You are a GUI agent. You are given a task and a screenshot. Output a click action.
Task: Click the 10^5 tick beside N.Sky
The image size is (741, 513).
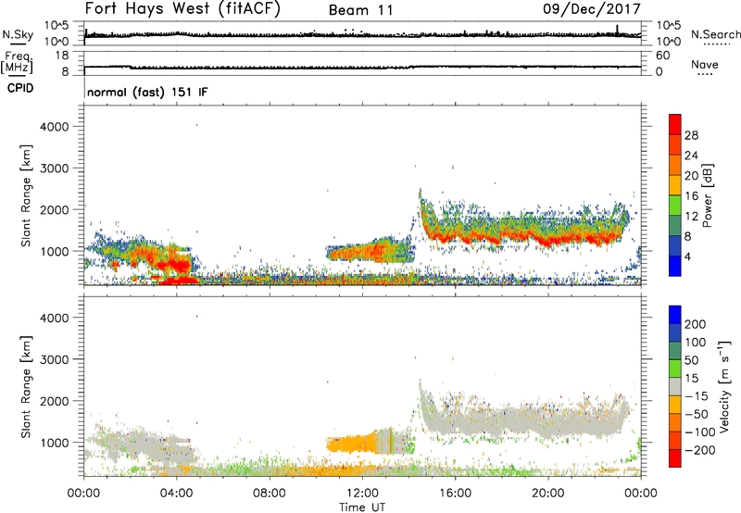tap(57, 25)
